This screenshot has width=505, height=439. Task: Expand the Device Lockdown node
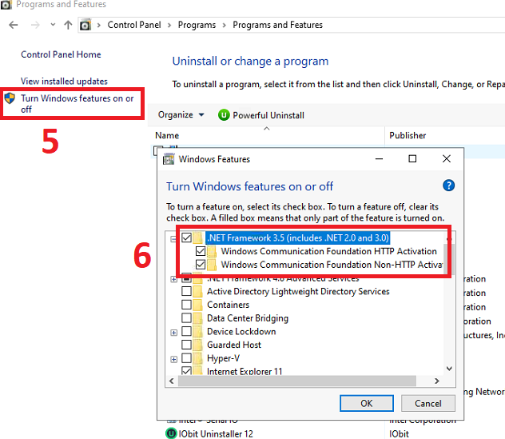[x=173, y=333]
